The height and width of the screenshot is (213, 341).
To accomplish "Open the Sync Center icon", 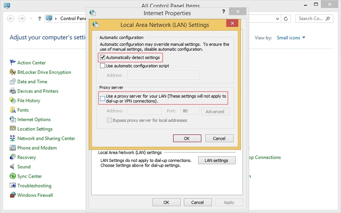I will (13, 176).
